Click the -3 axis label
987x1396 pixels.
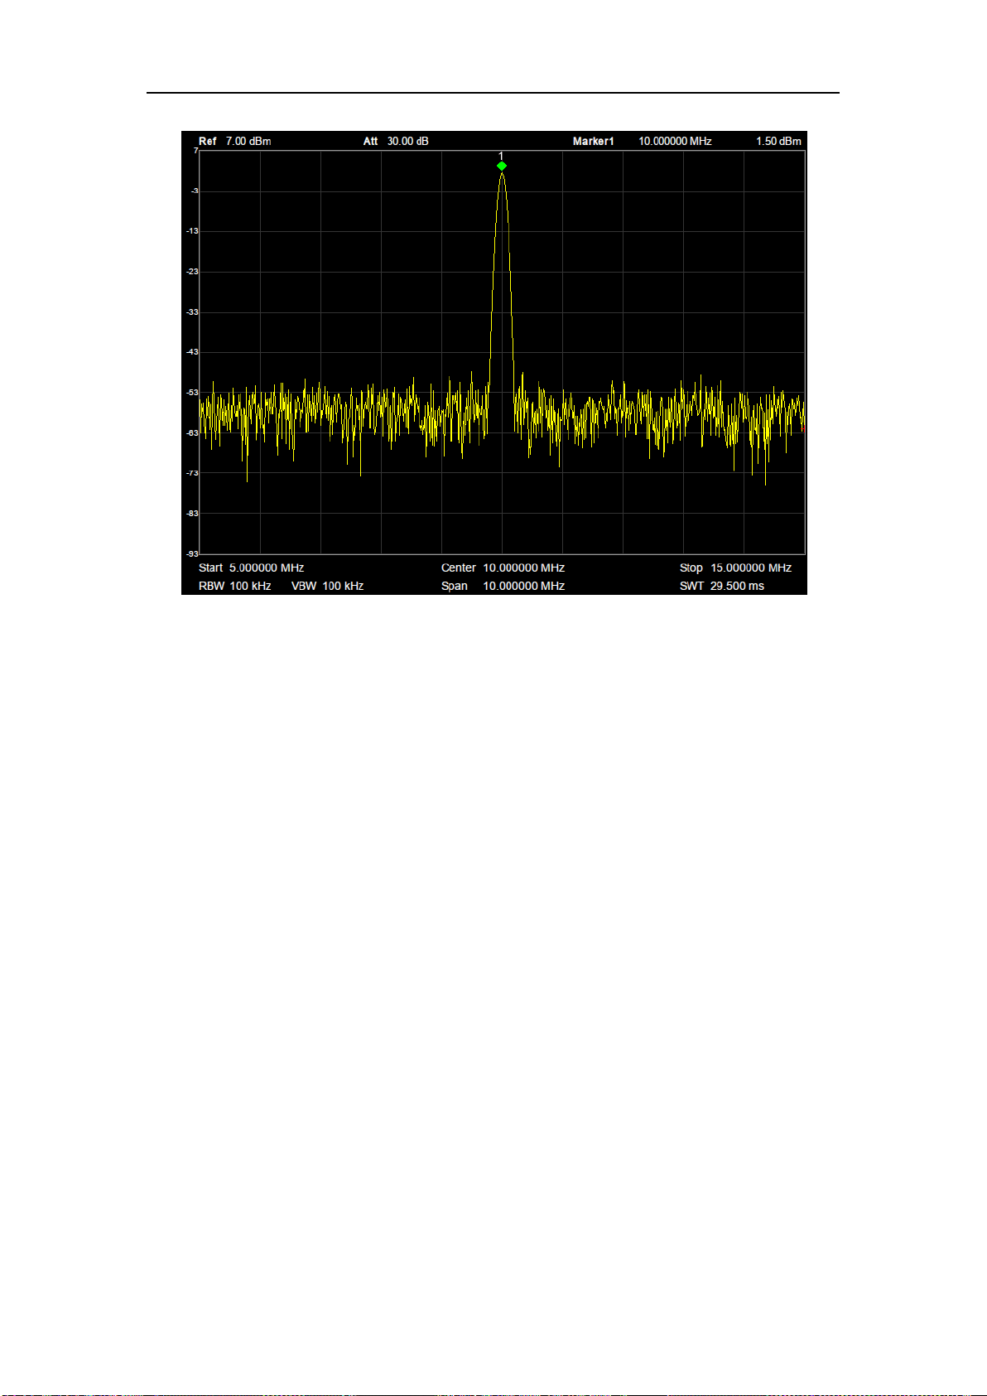pos(194,191)
